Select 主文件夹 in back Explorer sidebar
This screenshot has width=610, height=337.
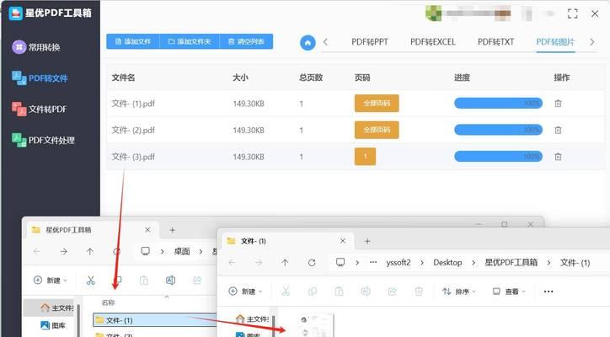(56, 308)
